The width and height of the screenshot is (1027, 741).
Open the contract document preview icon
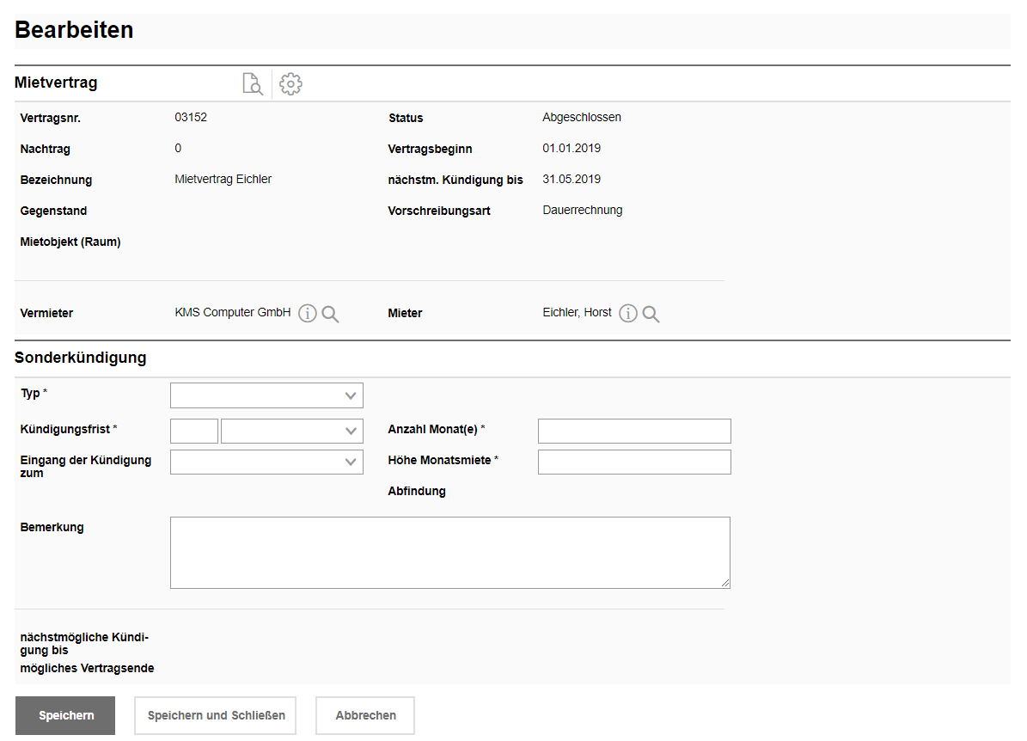pyautogui.click(x=252, y=84)
